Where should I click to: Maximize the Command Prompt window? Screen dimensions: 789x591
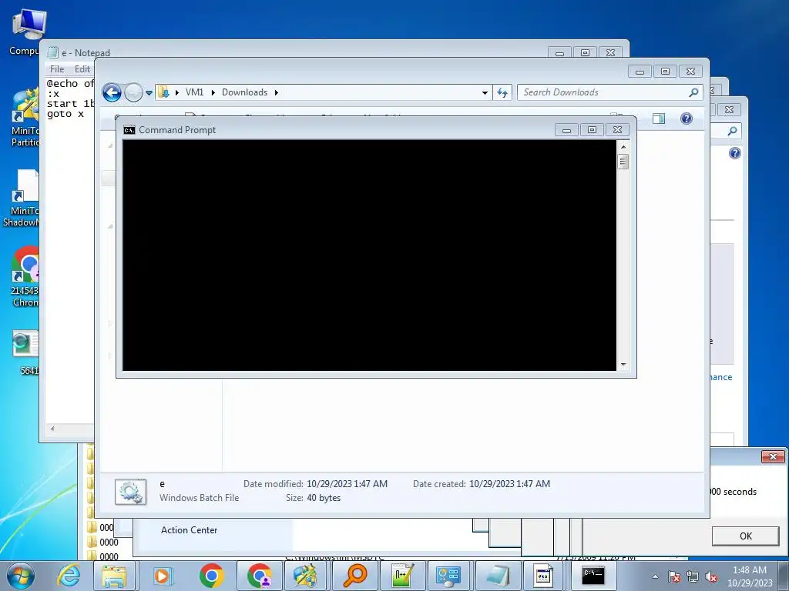(x=593, y=130)
